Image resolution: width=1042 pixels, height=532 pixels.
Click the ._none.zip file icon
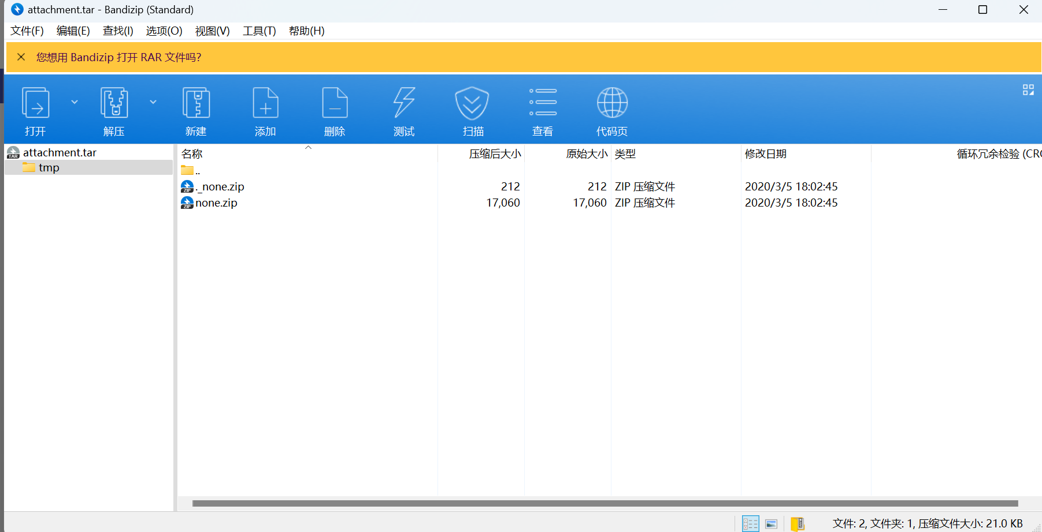click(187, 186)
